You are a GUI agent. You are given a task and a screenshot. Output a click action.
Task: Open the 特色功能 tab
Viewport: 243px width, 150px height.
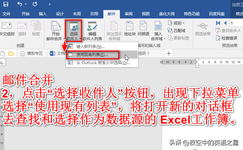pyautogui.click(x=192, y=14)
